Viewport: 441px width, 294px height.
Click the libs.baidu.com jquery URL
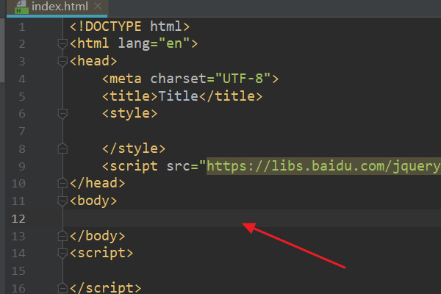pos(323,166)
